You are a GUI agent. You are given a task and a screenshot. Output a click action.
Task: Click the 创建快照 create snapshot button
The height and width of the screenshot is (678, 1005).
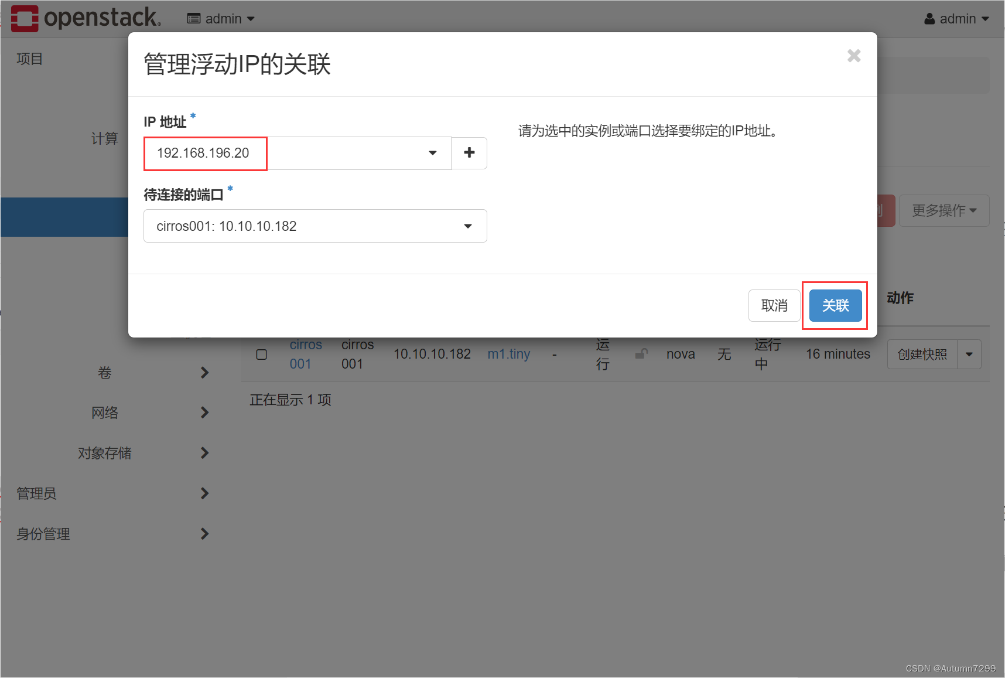pos(922,355)
